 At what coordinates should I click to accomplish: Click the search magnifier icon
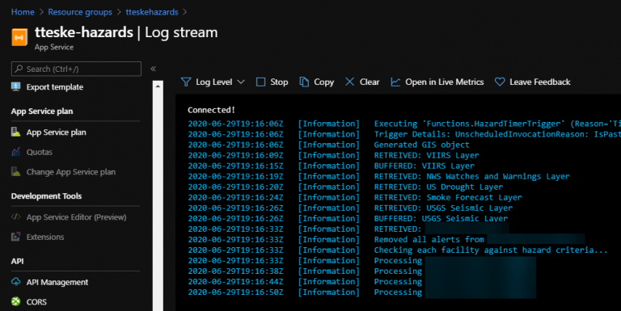(x=19, y=69)
